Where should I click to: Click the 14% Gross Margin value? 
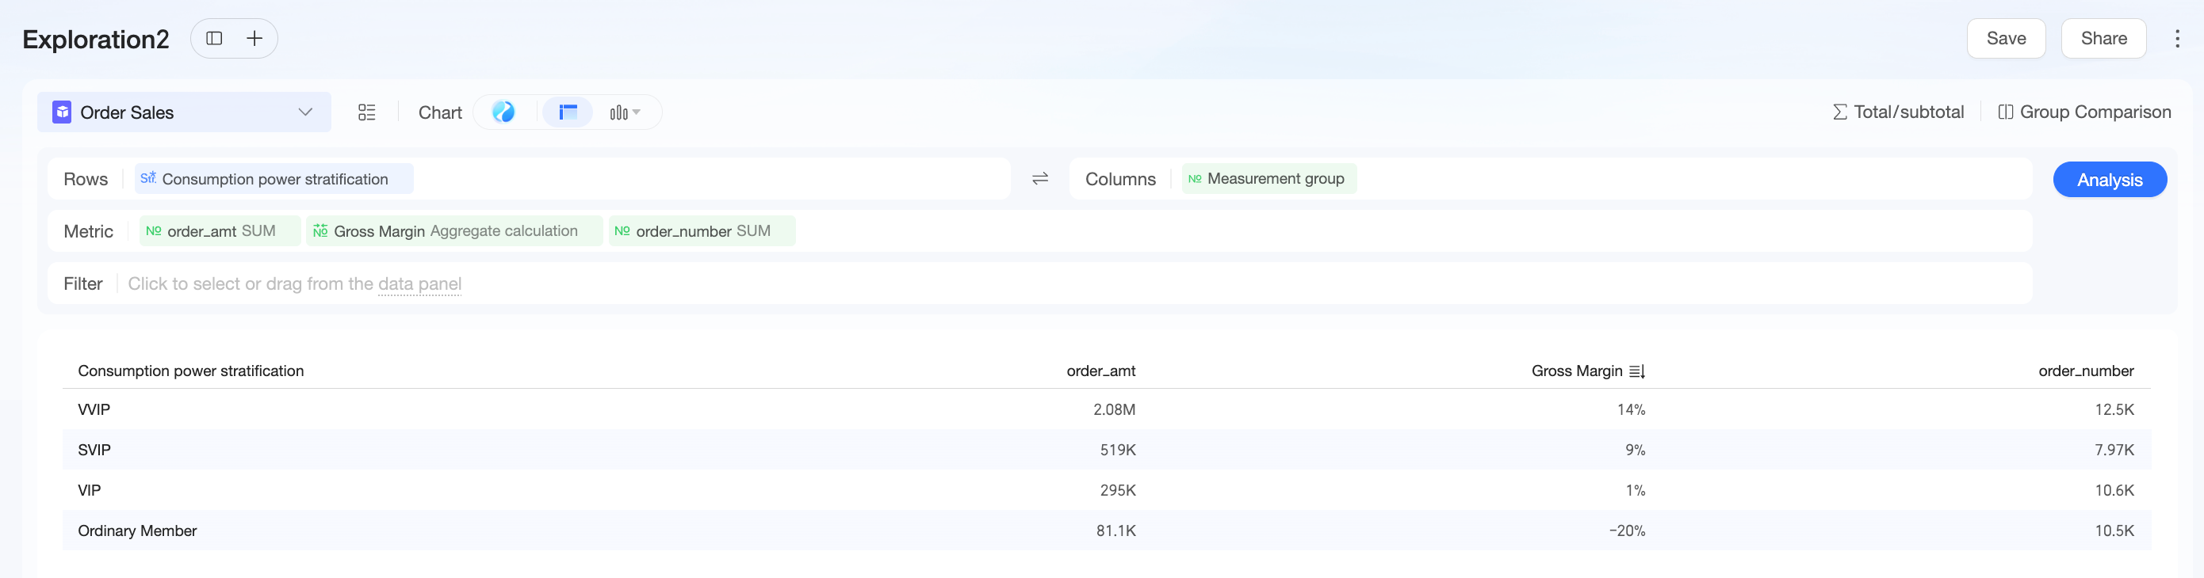tap(1630, 409)
